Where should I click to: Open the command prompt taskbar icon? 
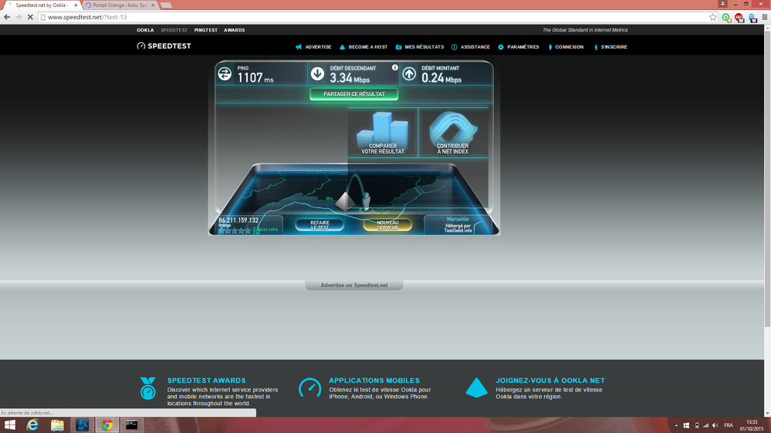132,425
